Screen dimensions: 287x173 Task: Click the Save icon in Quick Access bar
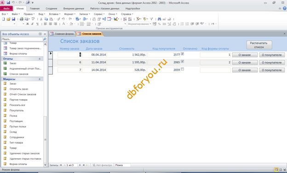(8, 3)
